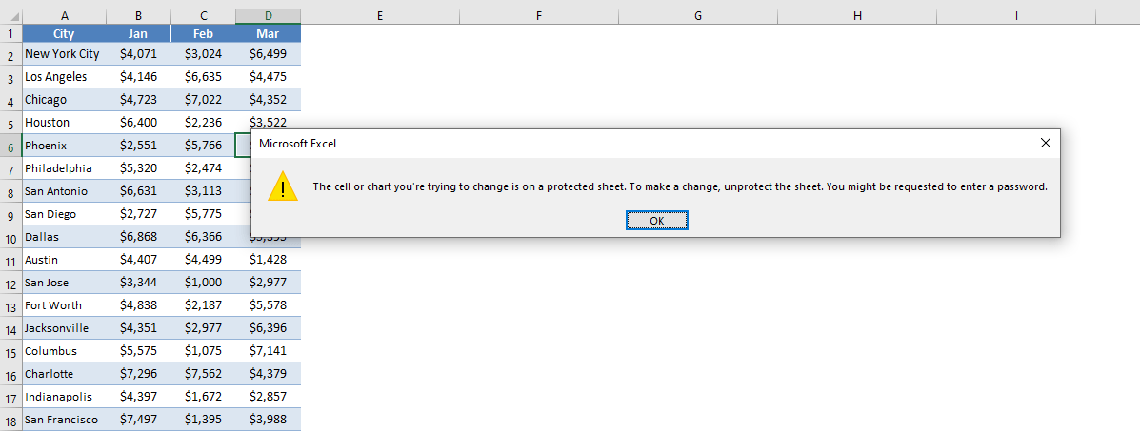Click the $4,071 cell for New York City
This screenshot has height=431, width=1140.
point(138,54)
